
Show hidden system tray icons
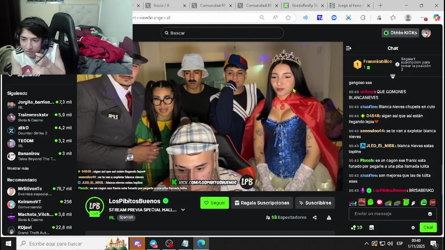click(x=366, y=244)
